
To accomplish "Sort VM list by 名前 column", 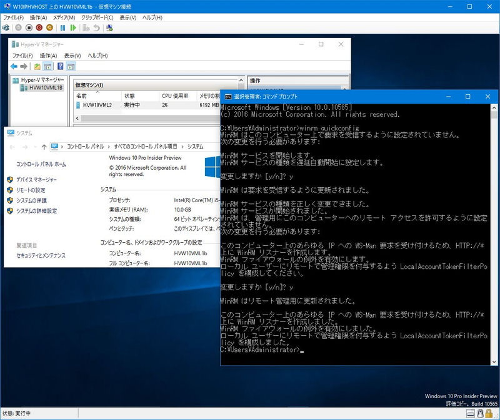I will 97,96.
